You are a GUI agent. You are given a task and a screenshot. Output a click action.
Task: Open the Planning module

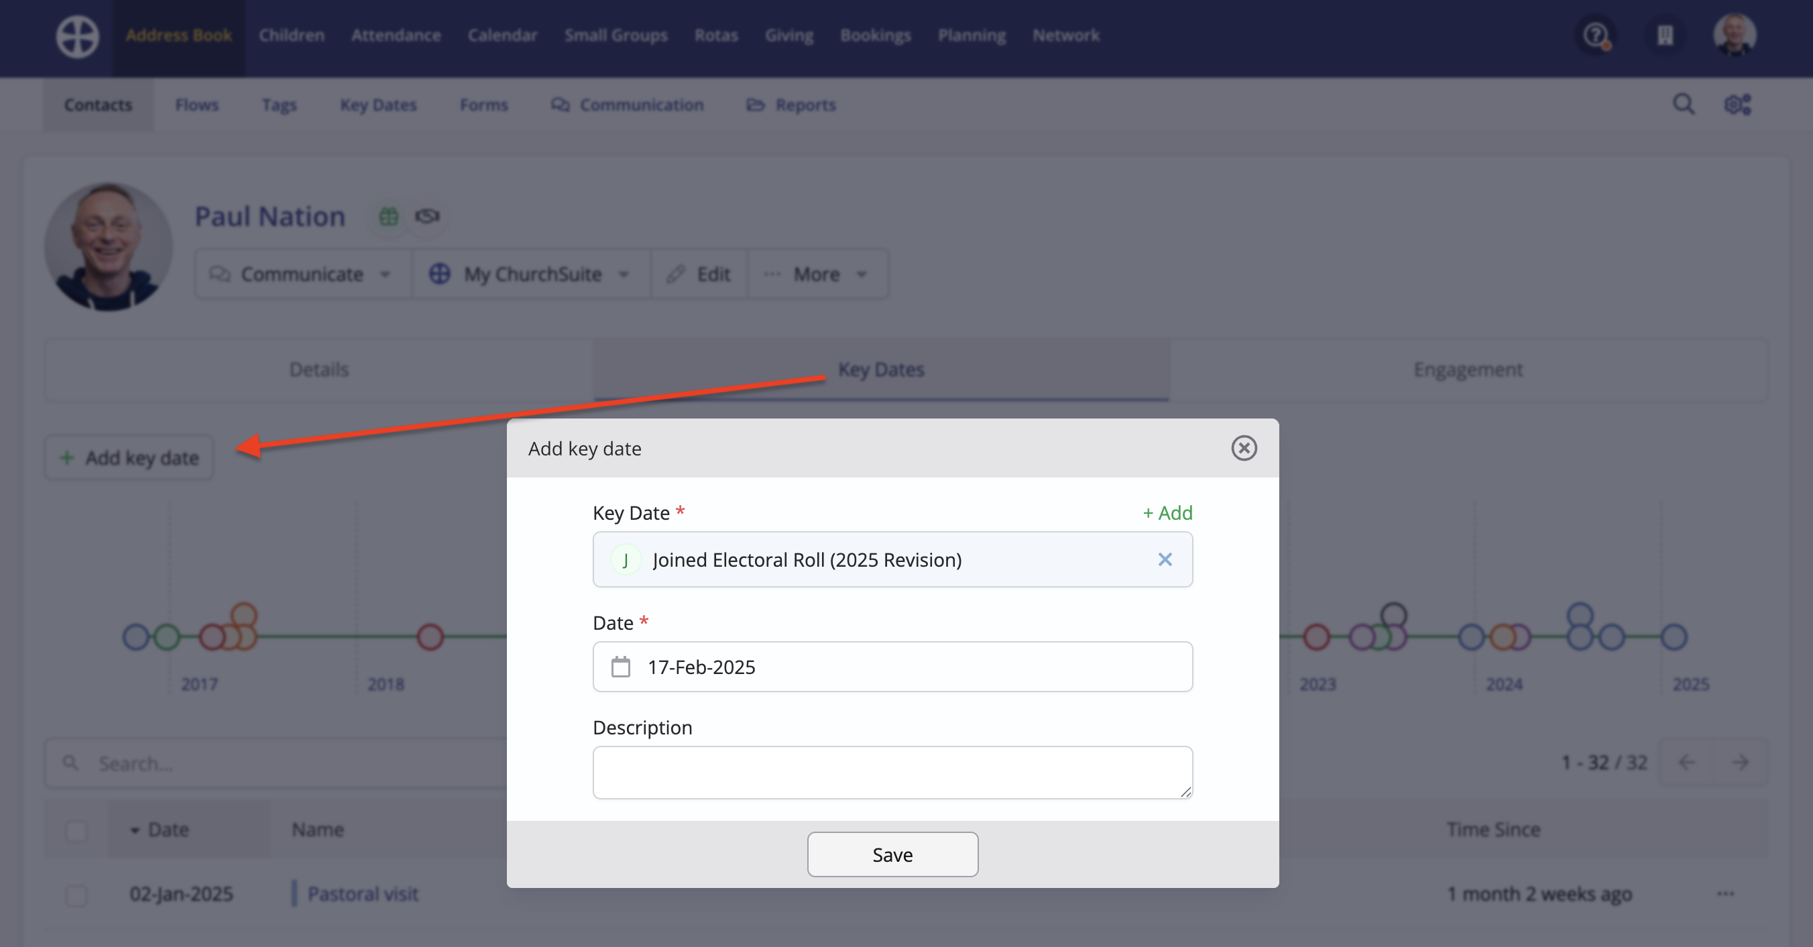972,35
